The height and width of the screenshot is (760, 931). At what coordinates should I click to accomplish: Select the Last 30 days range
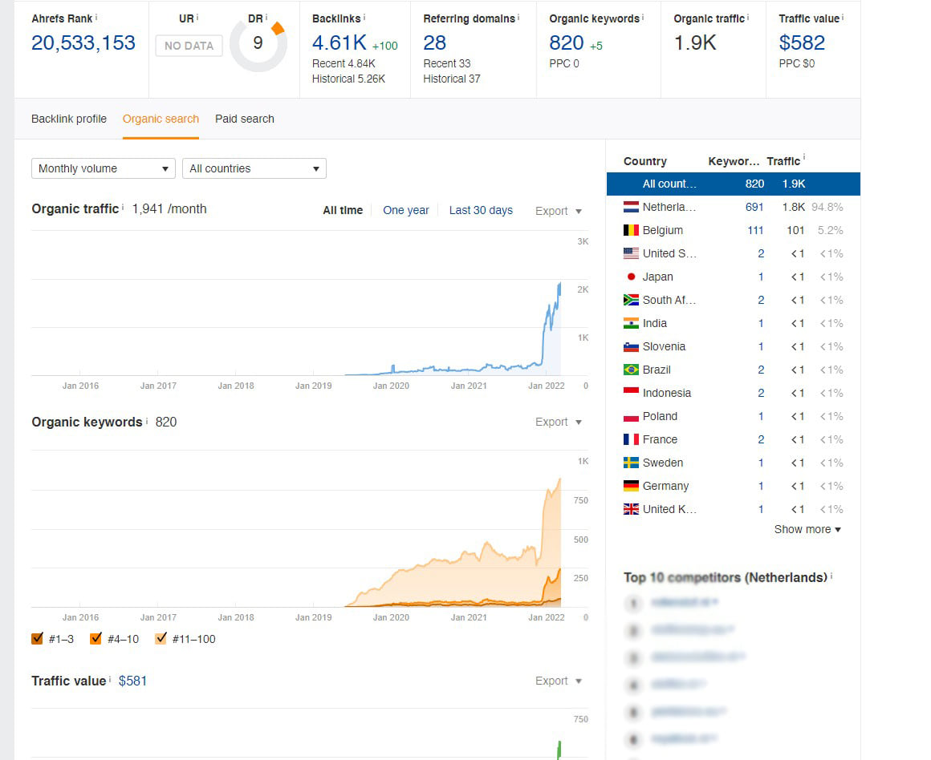click(x=481, y=210)
